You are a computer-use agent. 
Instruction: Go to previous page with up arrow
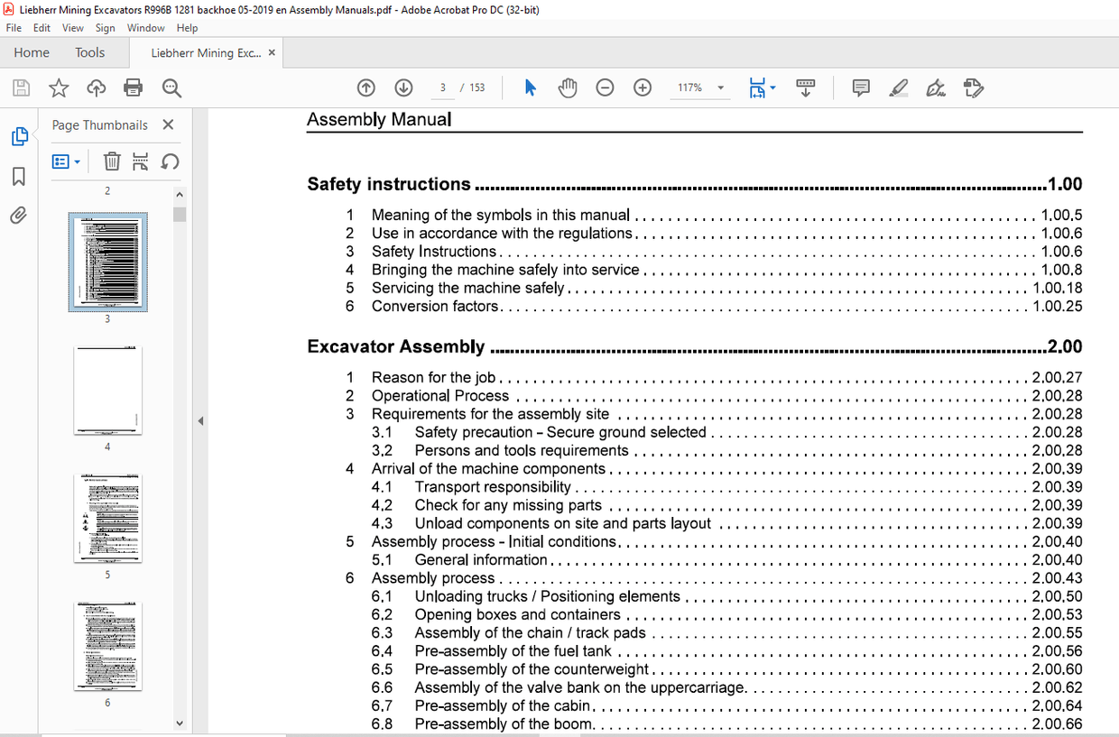[366, 88]
